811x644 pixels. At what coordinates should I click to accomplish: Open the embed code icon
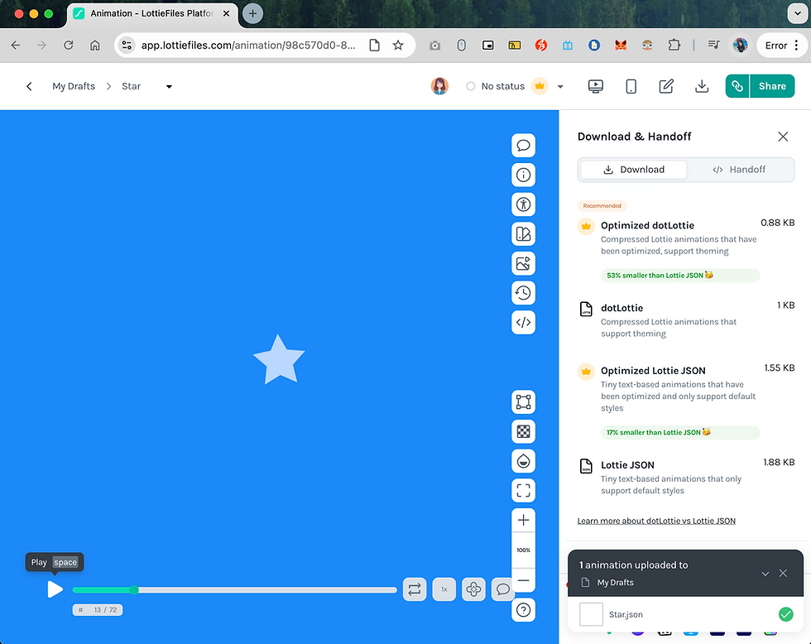point(523,322)
